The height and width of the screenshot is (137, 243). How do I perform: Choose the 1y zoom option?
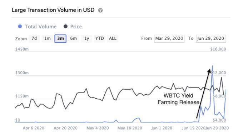[86, 38]
